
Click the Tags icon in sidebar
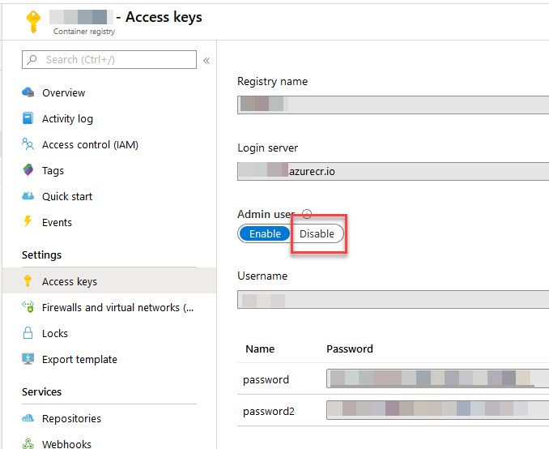[x=28, y=170]
